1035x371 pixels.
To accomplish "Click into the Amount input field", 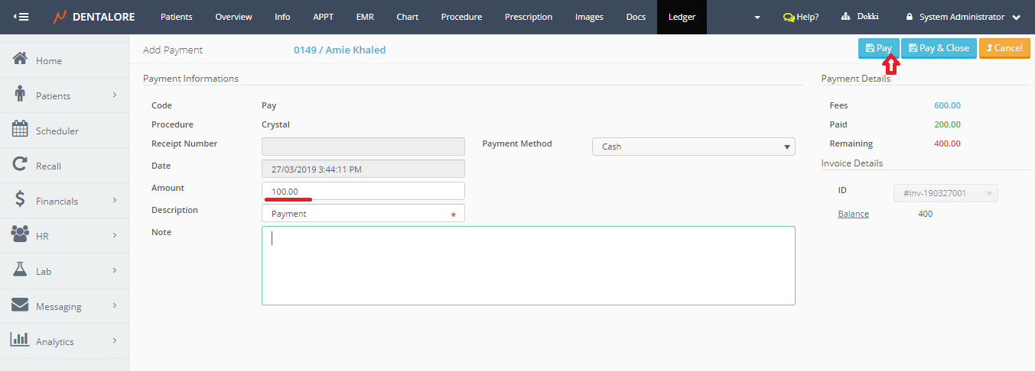I will click(x=363, y=191).
